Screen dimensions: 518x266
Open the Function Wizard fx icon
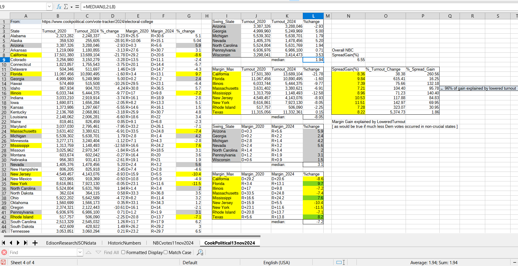59,7
